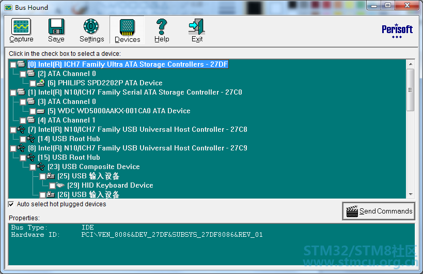The image size is (423, 274).
Task: Click the Send Commands button
Action: click(x=379, y=211)
